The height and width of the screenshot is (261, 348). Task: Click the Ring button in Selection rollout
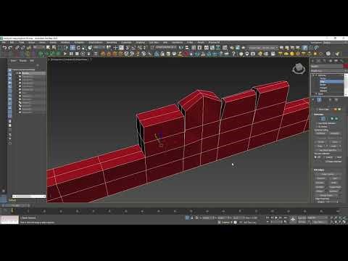pyautogui.click(x=320, y=146)
